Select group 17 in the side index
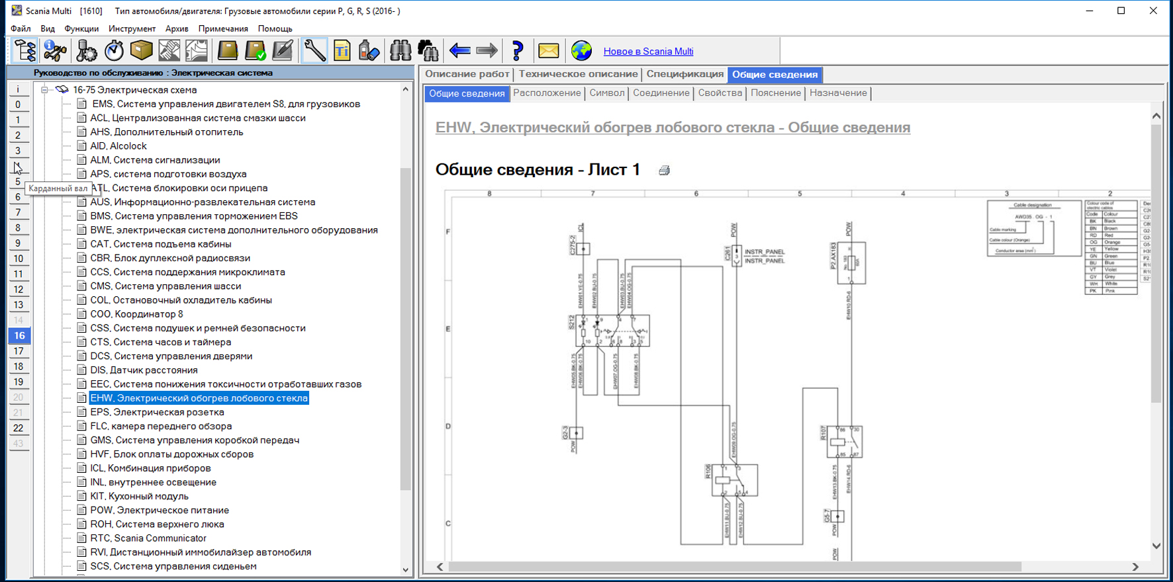Image resolution: width=1173 pixels, height=582 pixels. (x=19, y=351)
